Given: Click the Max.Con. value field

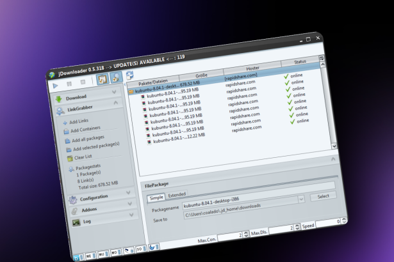Looking at the screenshot, I should coord(230,236).
